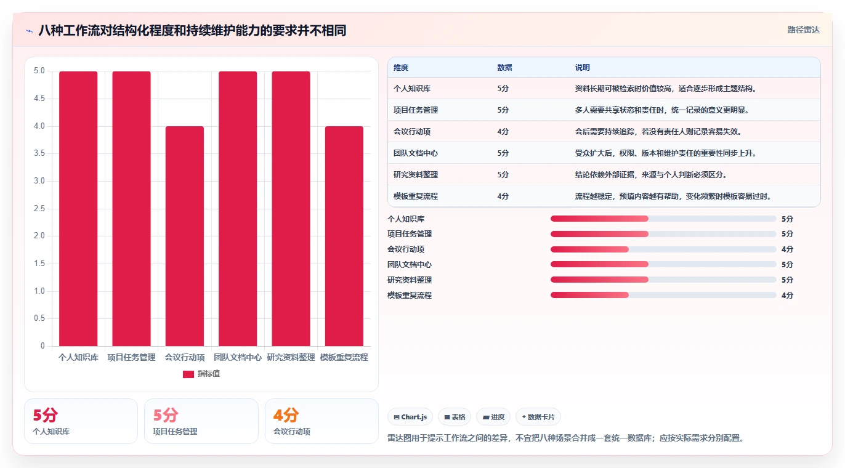Select the 研究资料整理 cell in the table
845x468 pixels.
click(416, 175)
